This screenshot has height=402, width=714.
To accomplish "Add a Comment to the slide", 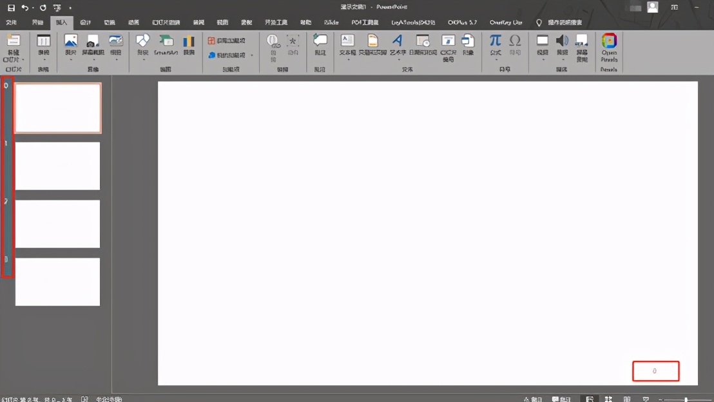I will 320,46.
